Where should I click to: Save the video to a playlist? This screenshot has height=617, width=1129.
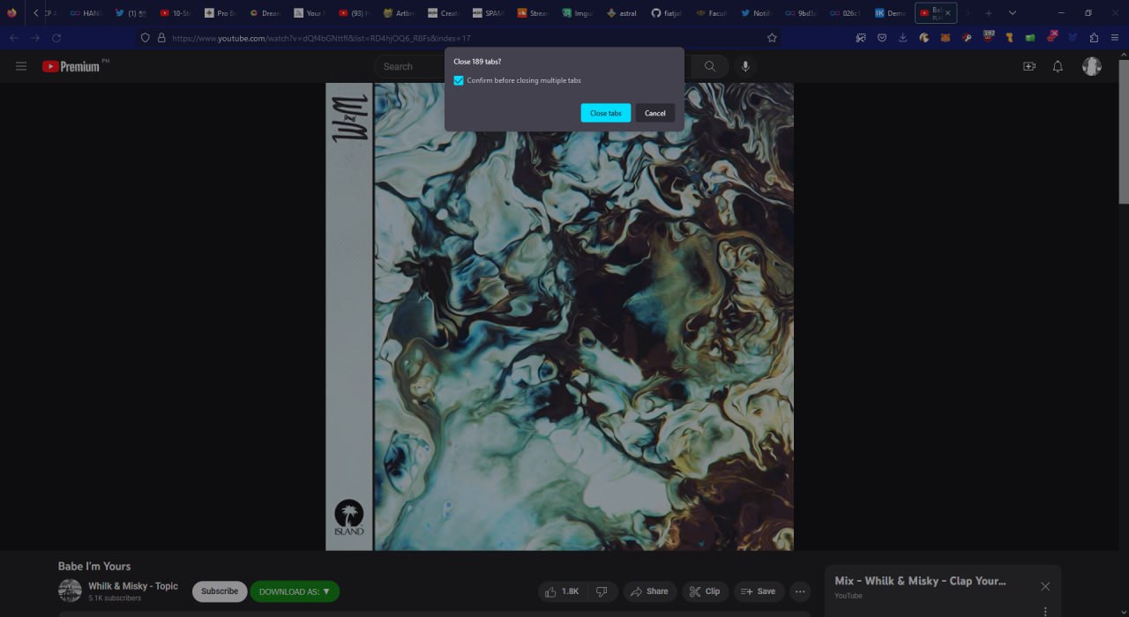click(759, 591)
